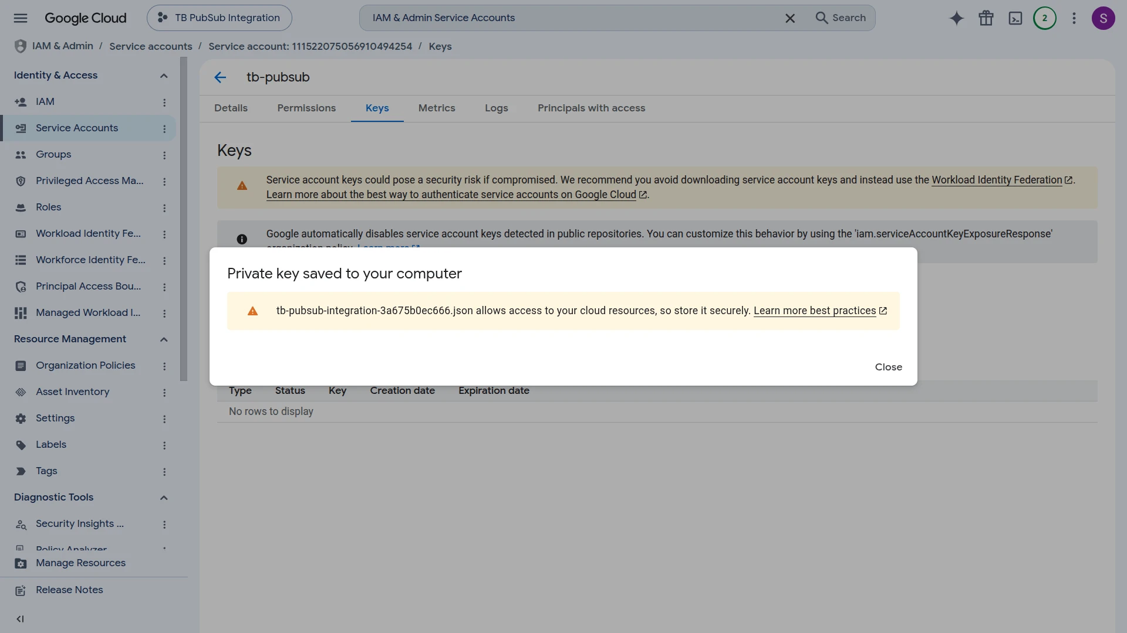Open the three-dot menu beside Groups

[x=164, y=155]
